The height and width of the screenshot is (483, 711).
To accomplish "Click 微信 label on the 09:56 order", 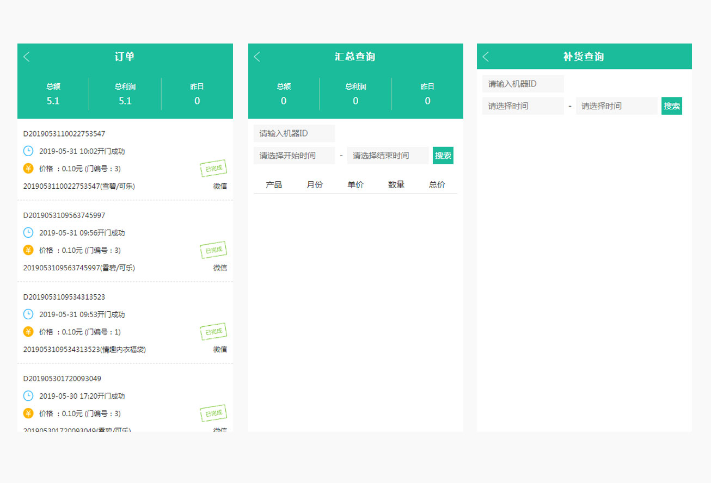I will tap(220, 268).
